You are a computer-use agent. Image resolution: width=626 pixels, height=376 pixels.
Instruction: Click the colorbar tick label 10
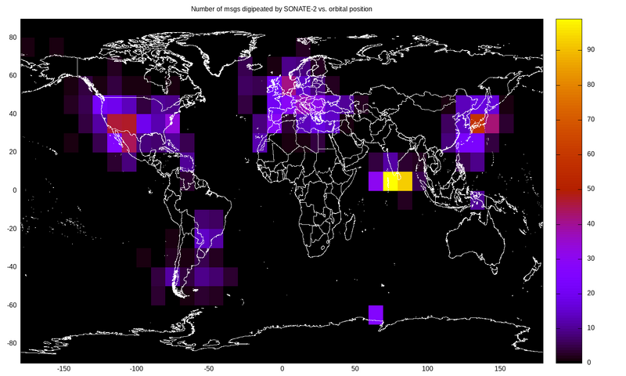(x=592, y=327)
